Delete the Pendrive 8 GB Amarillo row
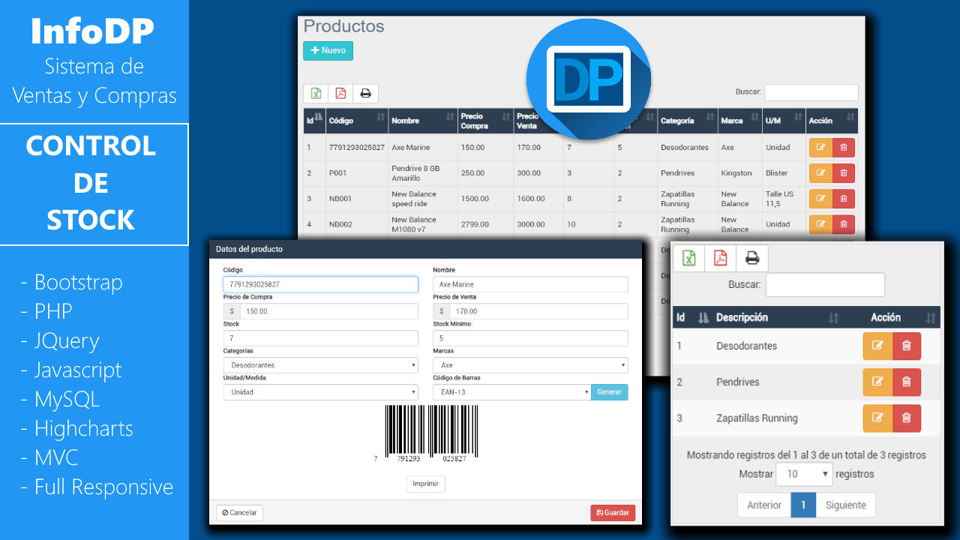The image size is (960, 540). pyautogui.click(x=844, y=173)
